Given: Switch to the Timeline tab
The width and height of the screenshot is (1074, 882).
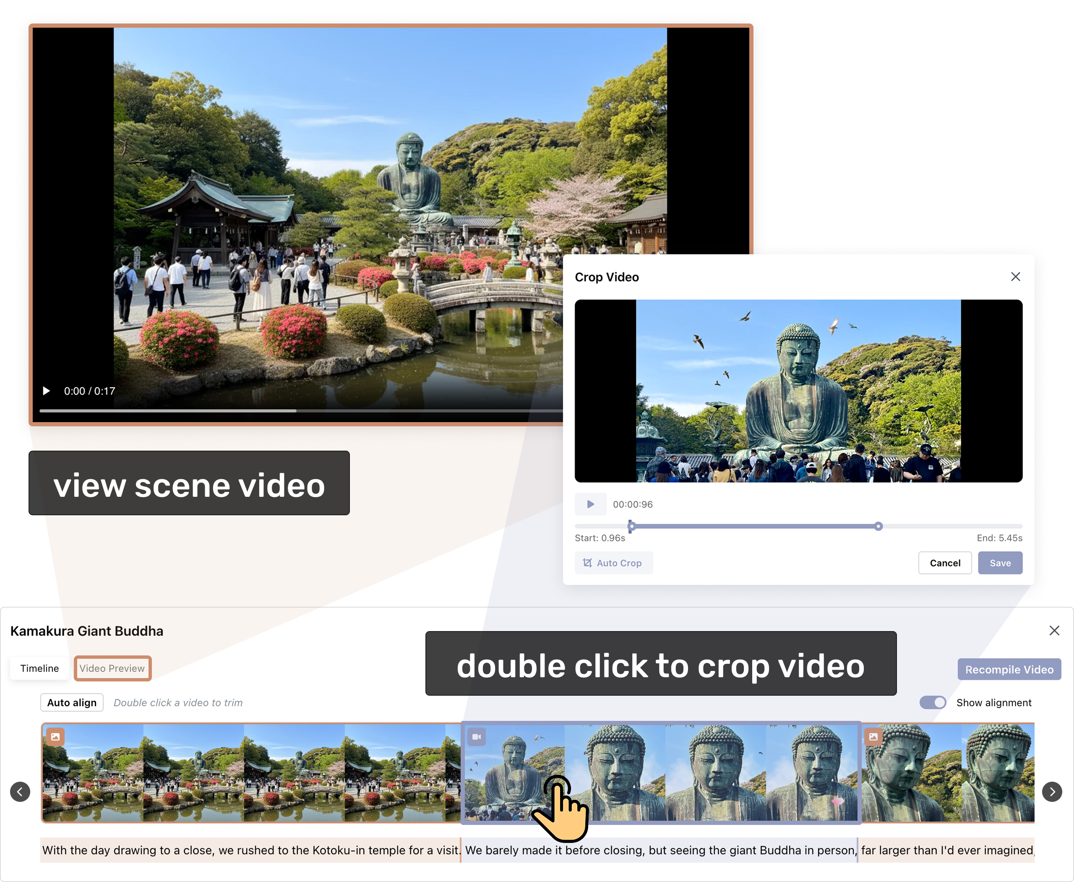Looking at the screenshot, I should tap(39, 668).
